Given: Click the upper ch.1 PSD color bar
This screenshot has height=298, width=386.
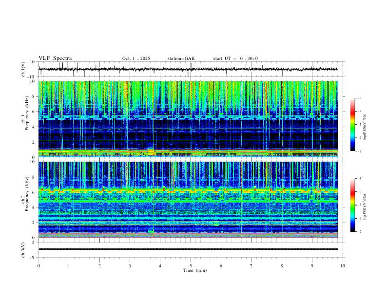Looking at the screenshot, I should pos(353,125).
